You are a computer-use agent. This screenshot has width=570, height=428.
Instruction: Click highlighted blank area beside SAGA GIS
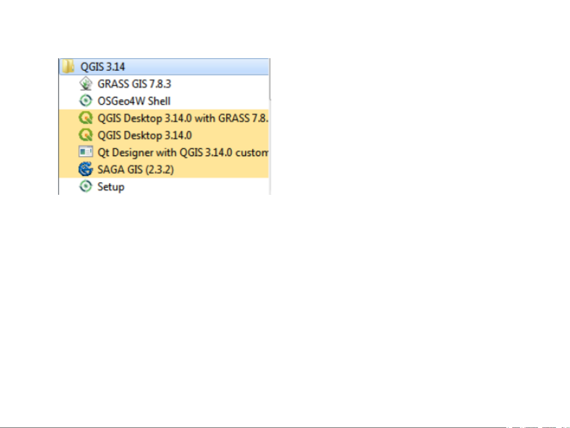[222, 169]
